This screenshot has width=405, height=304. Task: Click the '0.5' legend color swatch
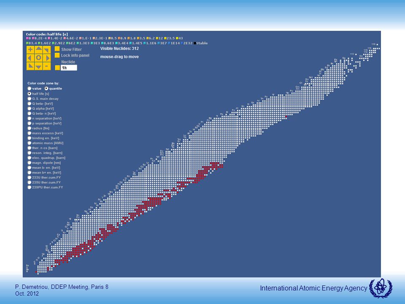pos(110,38)
